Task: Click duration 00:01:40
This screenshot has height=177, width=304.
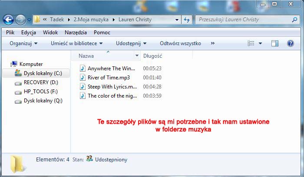Action: [152, 78]
